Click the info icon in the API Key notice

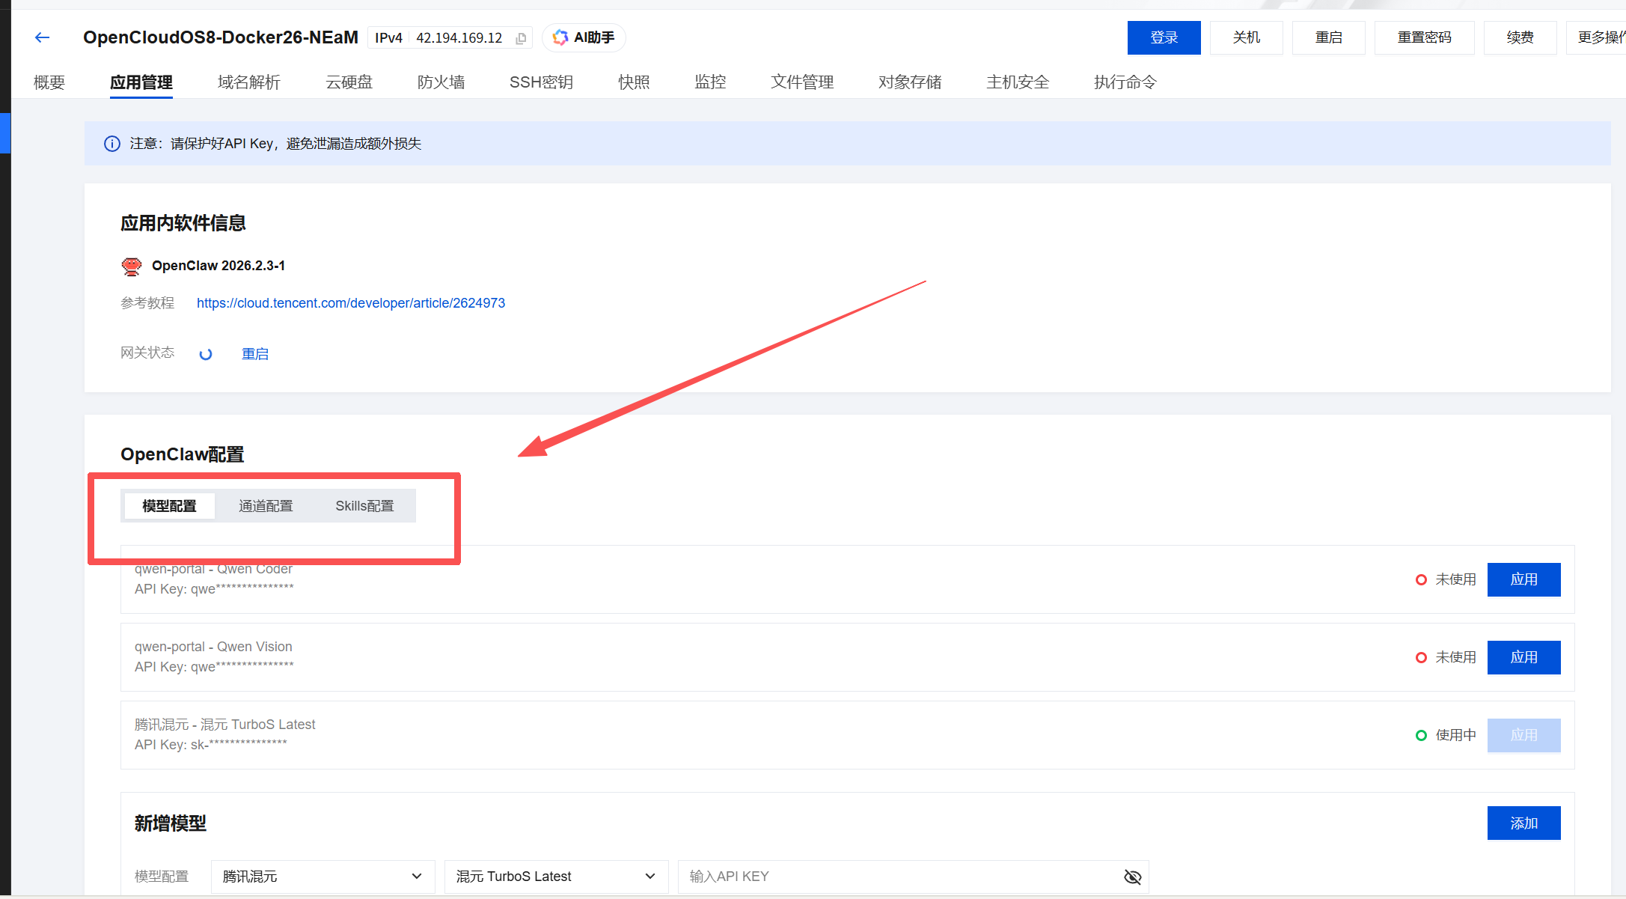[x=111, y=143]
